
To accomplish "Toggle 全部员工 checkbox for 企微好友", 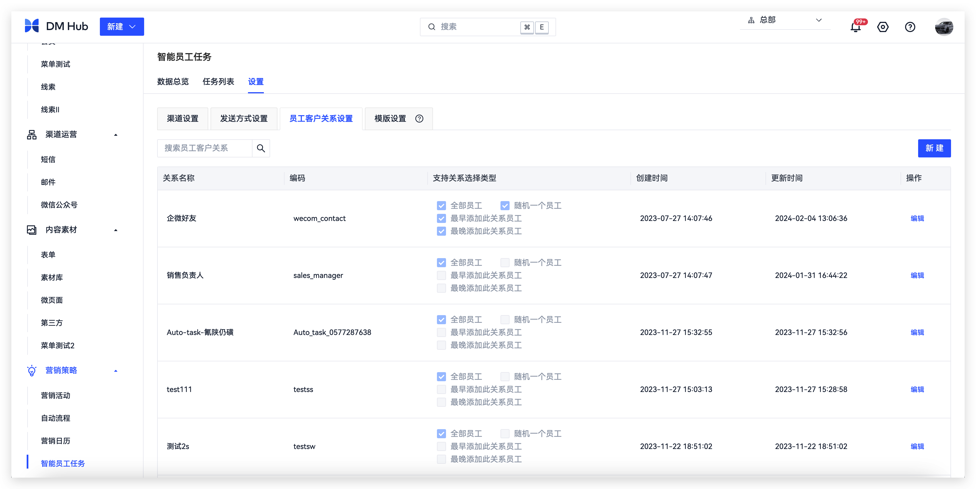I will pyautogui.click(x=441, y=206).
